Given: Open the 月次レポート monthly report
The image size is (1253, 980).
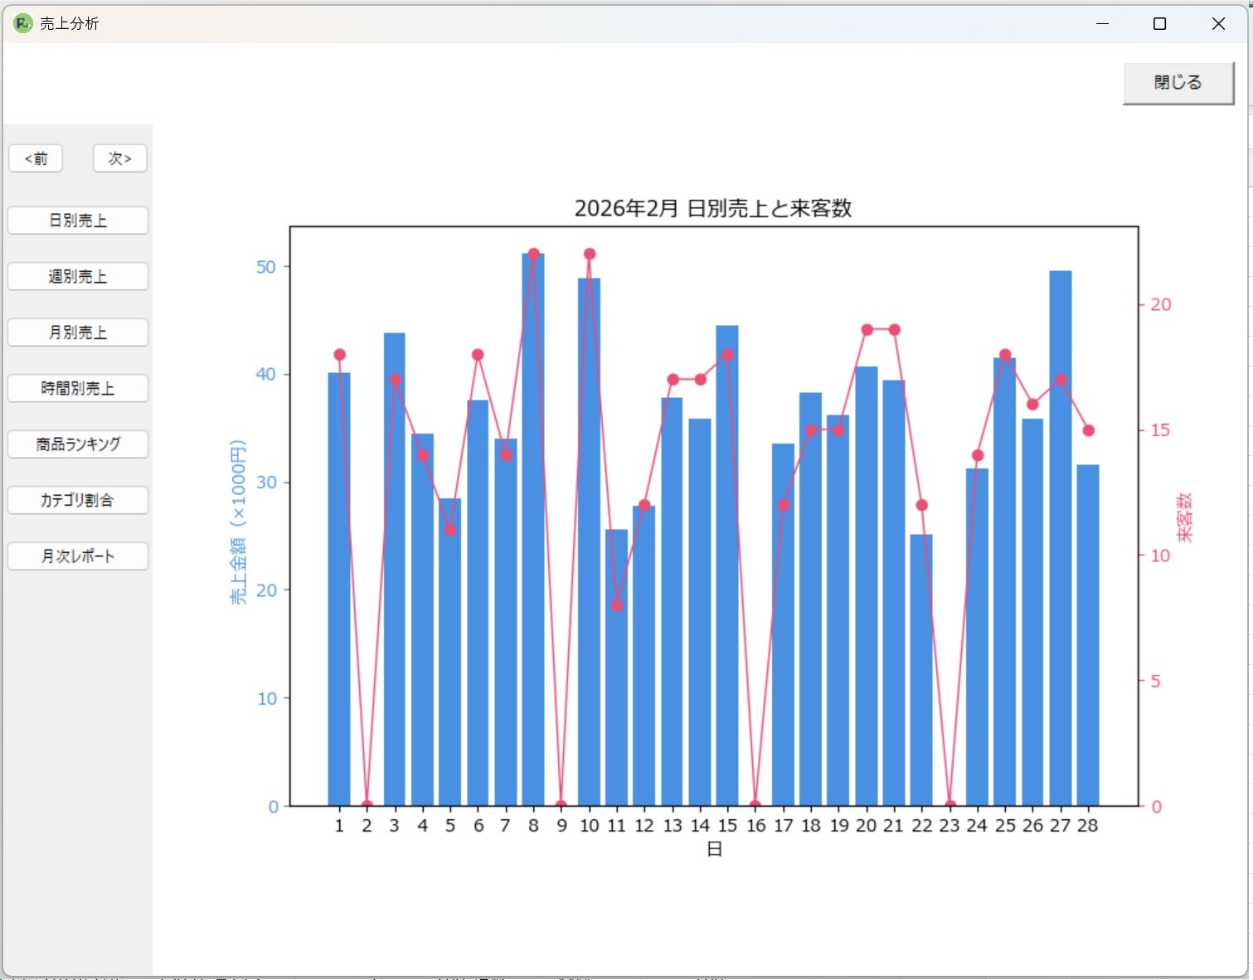Looking at the screenshot, I should pyautogui.click(x=78, y=556).
